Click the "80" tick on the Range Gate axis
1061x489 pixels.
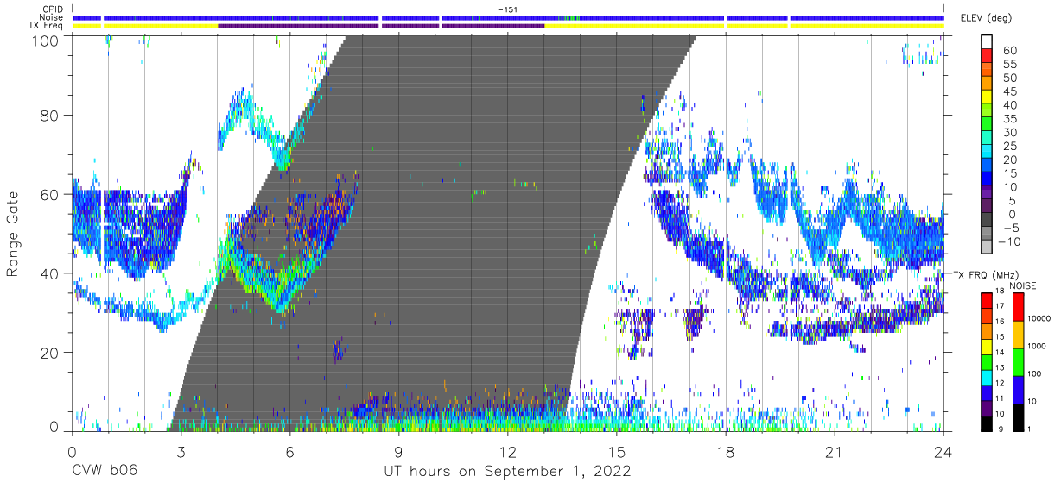click(x=49, y=116)
